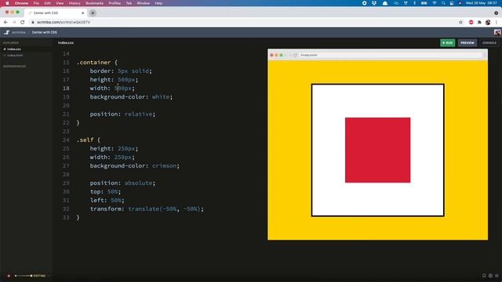Viewport: 502px width, 282px height.
Task: Open the Bookmarks menu
Action: click(x=94, y=3)
